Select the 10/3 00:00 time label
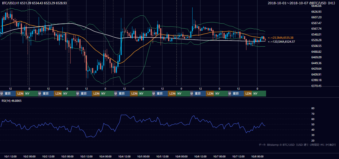This screenshot has height=159, width=339. pos(67,156)
